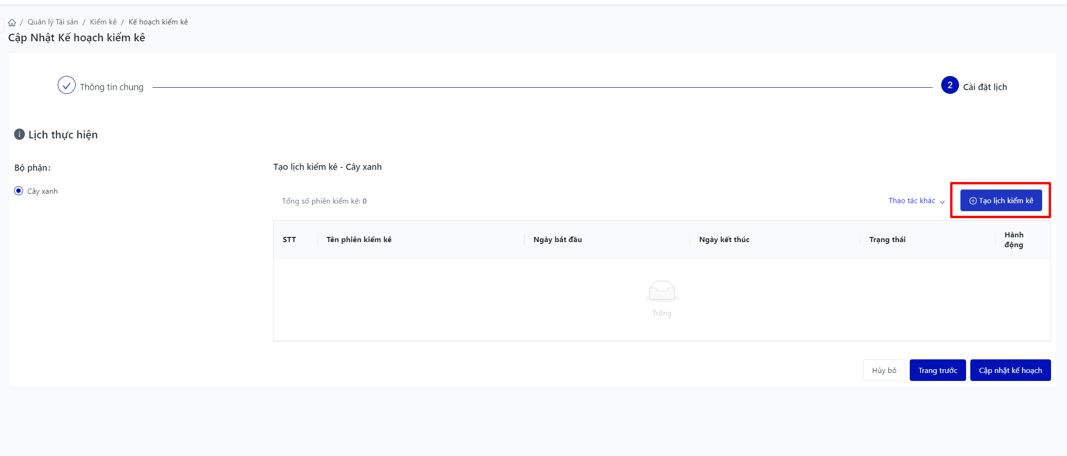
Task: Click the home icon in the breadcrumb
Action: tap(12, 23)
